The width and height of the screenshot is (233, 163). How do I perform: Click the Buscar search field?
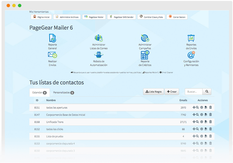coord(194,92)
